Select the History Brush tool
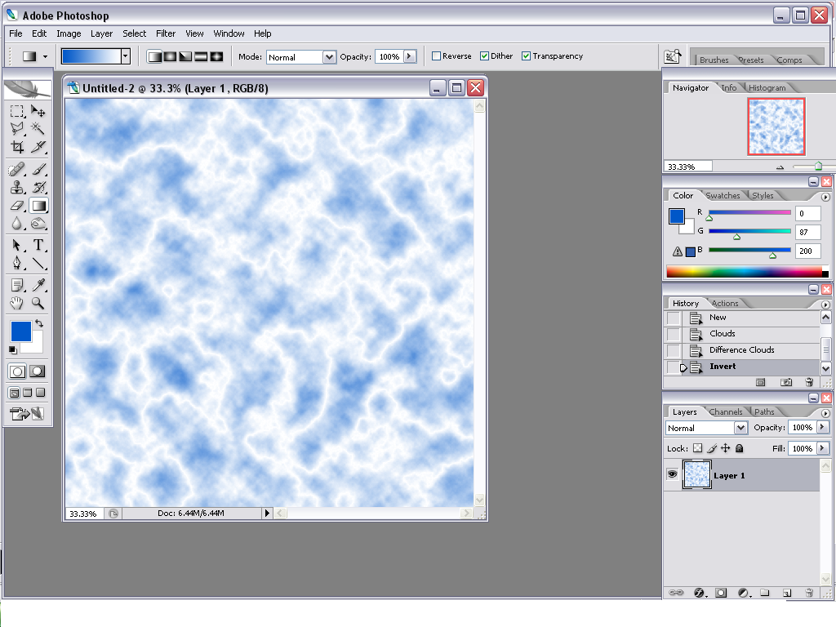Viewport: 836px width, 627px height. tap(38, 187)
